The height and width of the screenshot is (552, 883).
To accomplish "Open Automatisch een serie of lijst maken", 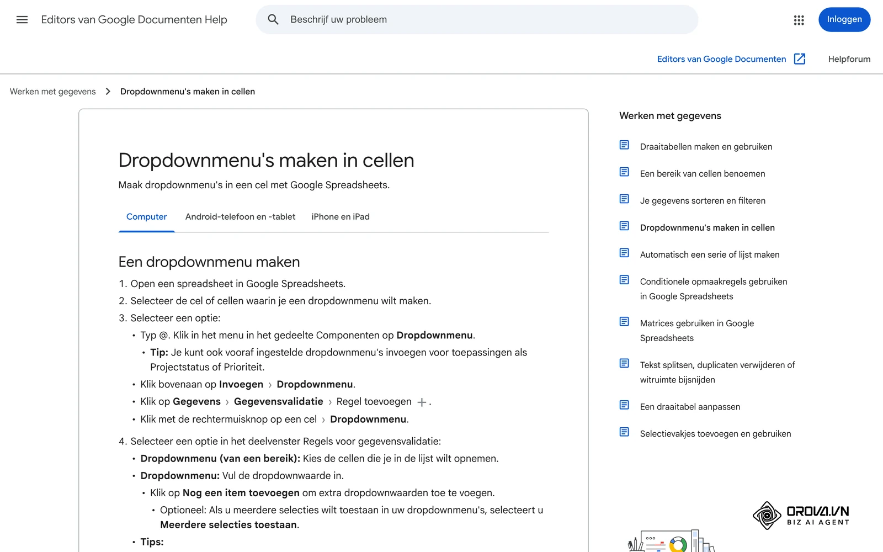I will [710, 255].
